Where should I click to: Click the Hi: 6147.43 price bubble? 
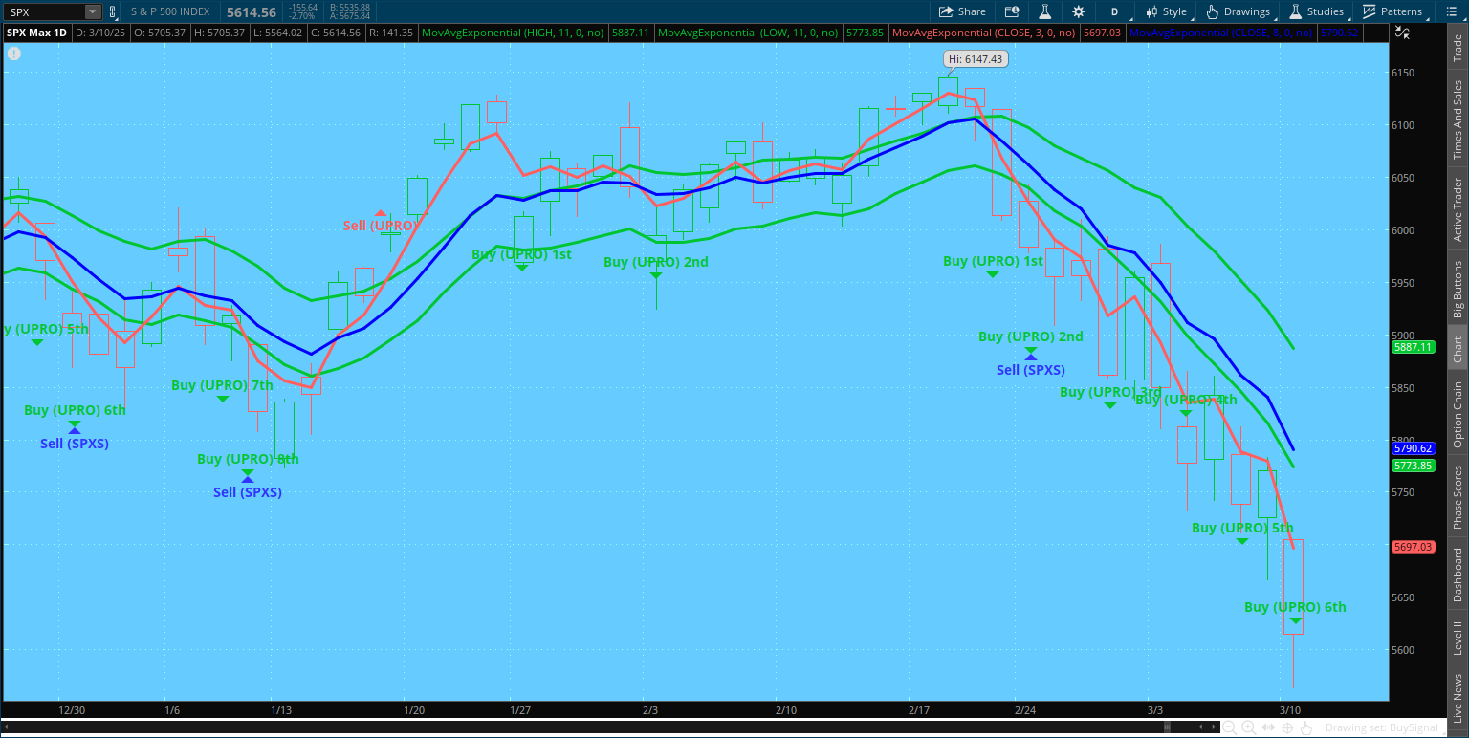click(976, 59)
